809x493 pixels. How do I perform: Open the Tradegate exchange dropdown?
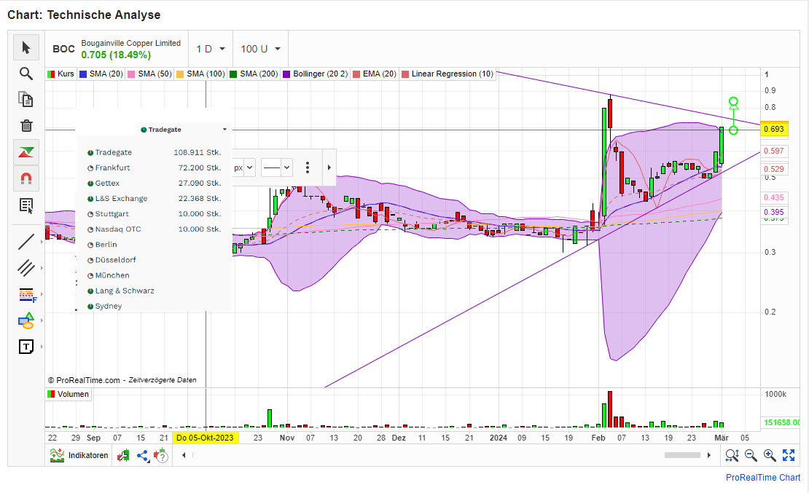(x=184, y=130)
